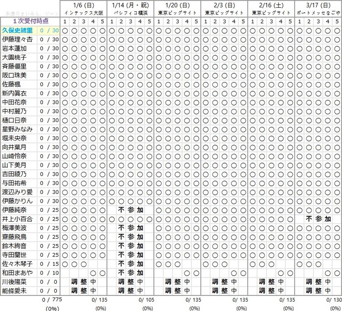
Task: Select the name 斉藤優里
Action: pyautogui.click(x=14, y=66)
